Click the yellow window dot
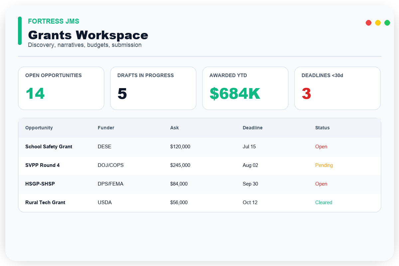 click(x=378, y=23)
